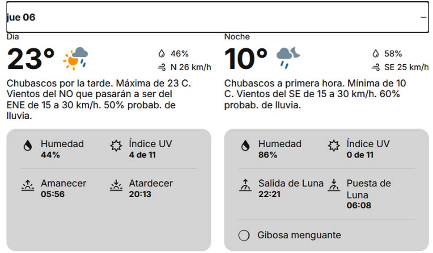433x253 pixels.
Task: Click the minus collapse icon
Action: (423, 17)
